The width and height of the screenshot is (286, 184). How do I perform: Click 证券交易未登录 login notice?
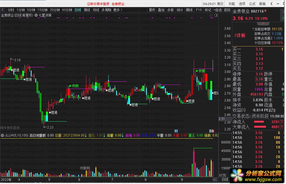[98, 4]
